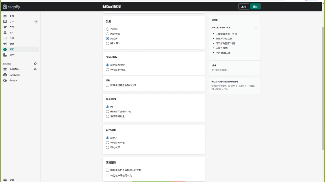Add a sales channel with the plus icon
This screenshot has height=182, width=325.
coord(35,64)
